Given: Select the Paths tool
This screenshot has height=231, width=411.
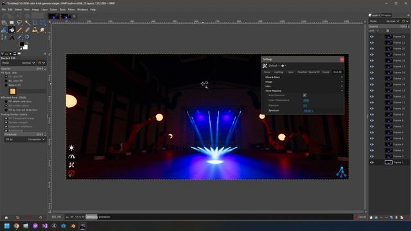Looking at the screenshot, I should tap(4, 37).
